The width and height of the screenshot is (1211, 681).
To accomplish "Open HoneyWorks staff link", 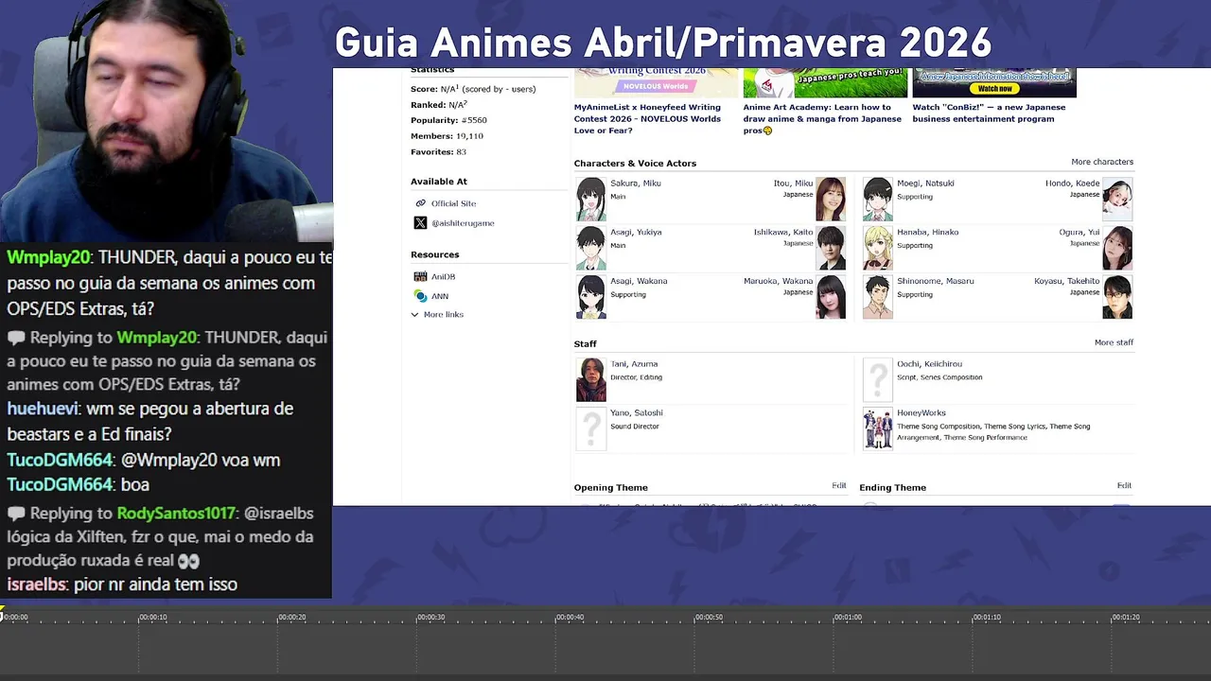I will (921, 413).
